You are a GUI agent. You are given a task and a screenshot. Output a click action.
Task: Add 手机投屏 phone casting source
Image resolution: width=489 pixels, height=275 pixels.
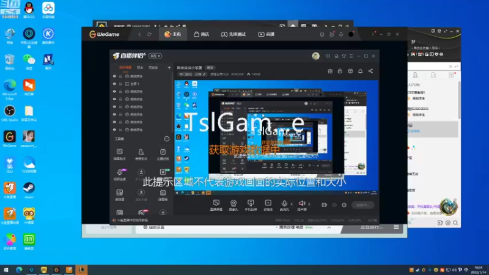click(x=251, y=205)
